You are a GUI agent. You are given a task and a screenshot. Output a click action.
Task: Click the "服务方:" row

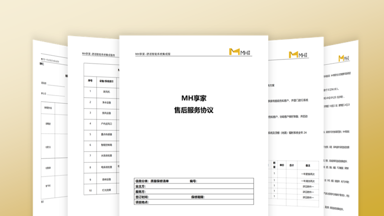[x=194, y=192]
